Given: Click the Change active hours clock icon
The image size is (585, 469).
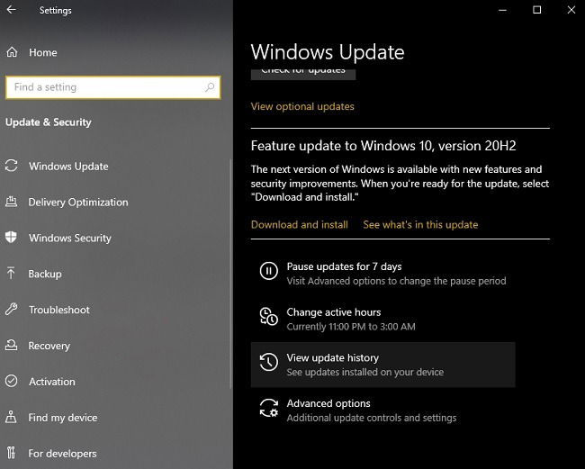Looking at the screenshot, I should pos(268,316).
